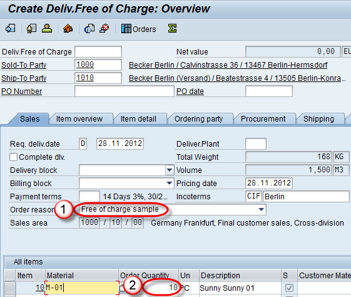351x297 pixels.
Task: Click the reject document red X icon
Action: (104, 29)
